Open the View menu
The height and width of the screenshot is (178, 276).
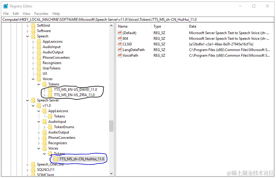pos(26,14)
